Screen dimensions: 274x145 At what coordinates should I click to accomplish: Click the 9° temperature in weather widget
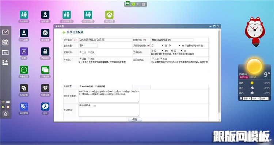coord(267,74)
